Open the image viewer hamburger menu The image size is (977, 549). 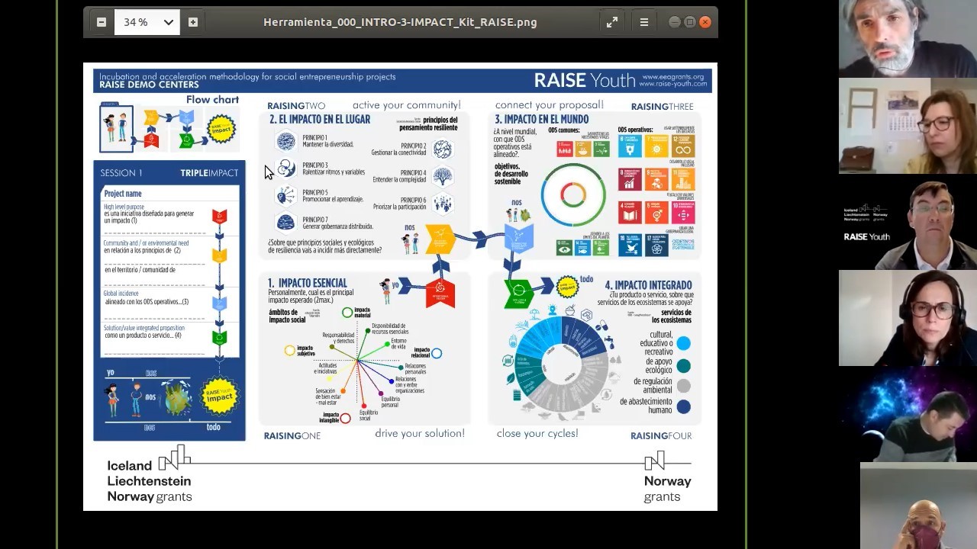click(x=644, y=22)
